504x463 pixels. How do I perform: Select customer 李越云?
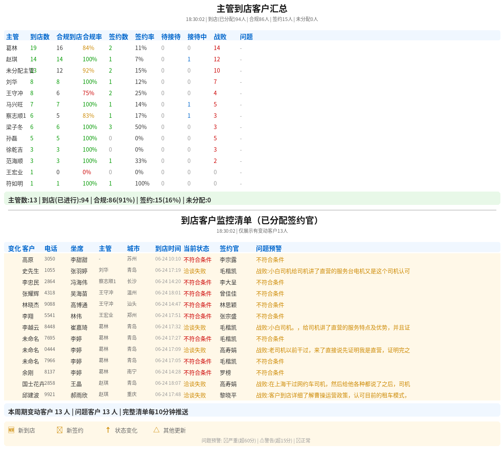(x=31, y=327)
